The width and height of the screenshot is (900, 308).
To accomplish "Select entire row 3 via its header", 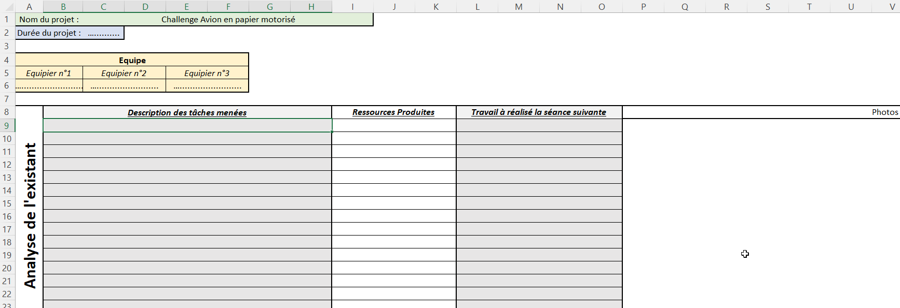I will [7, 47].
